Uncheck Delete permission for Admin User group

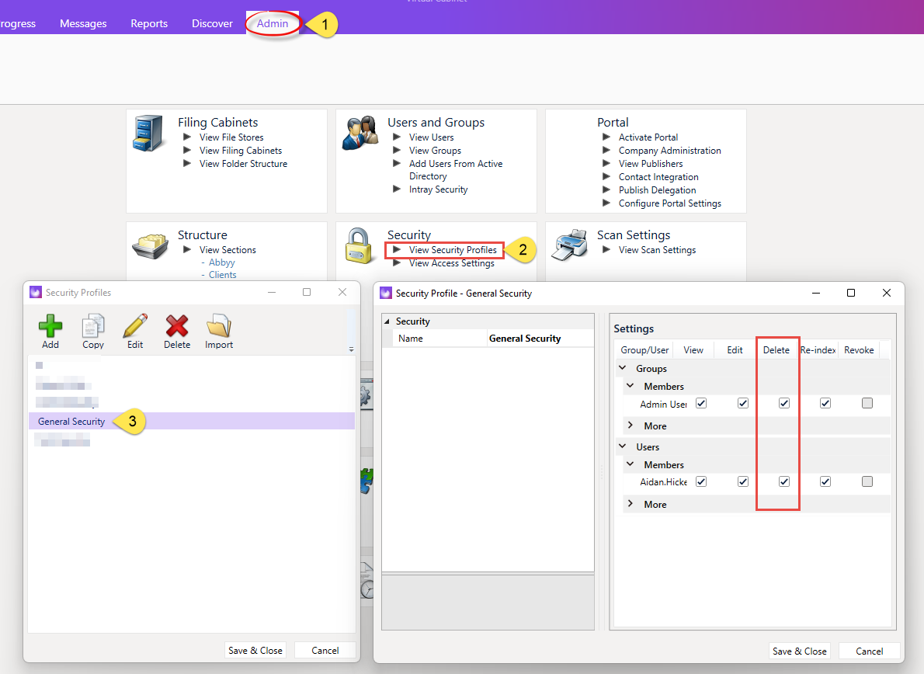click(x=783, y=404)
